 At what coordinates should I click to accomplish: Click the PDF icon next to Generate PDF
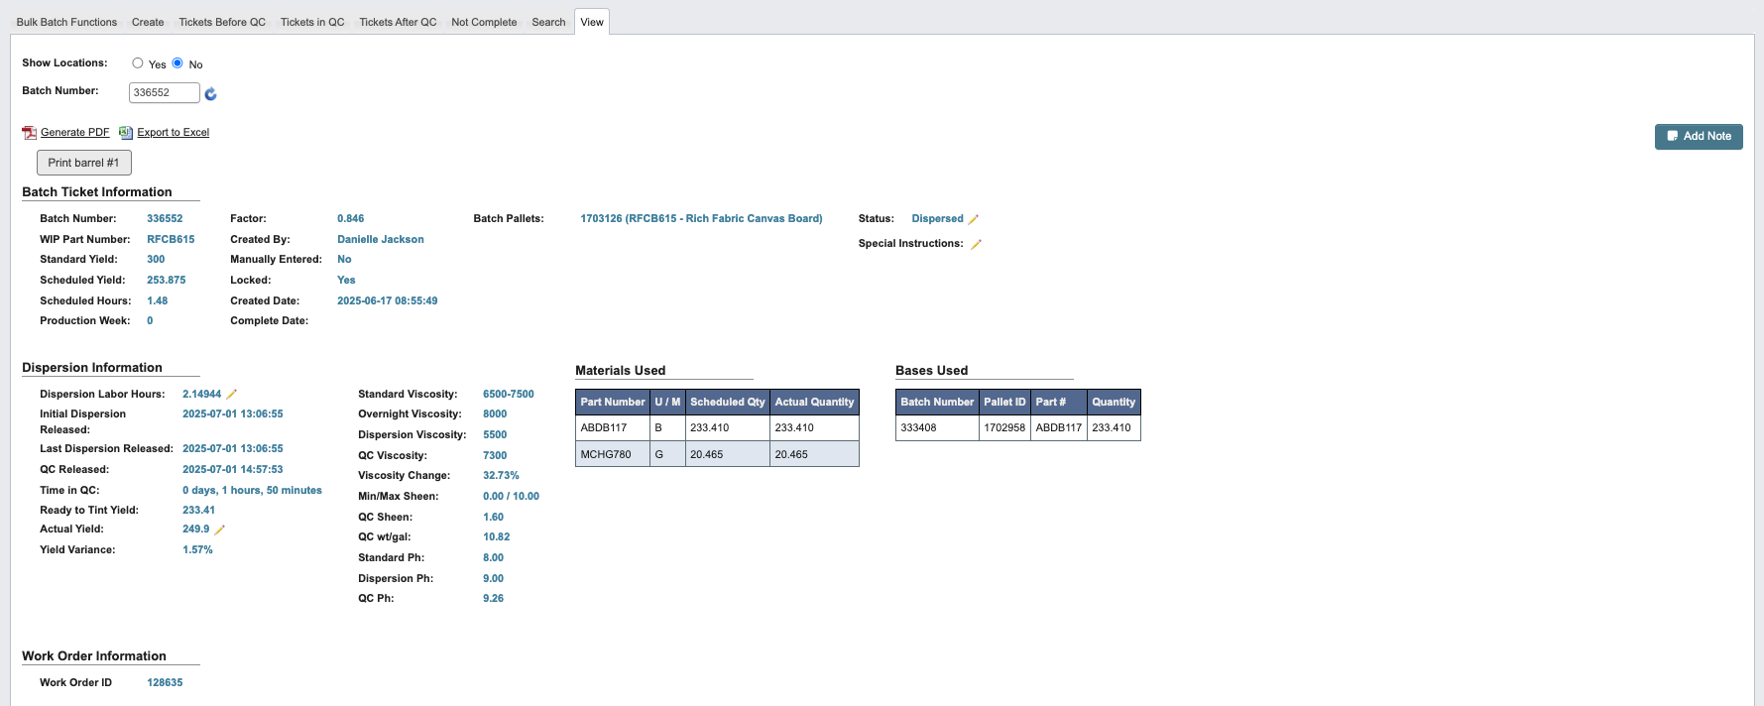coord(30,133)
